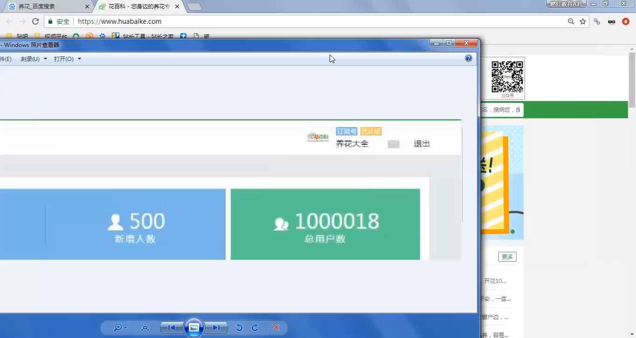Image resolution: width=636 pixels, height=338 pixels.
Task: Close the 养花_百度搜索 tab
Action: (87, 7)
